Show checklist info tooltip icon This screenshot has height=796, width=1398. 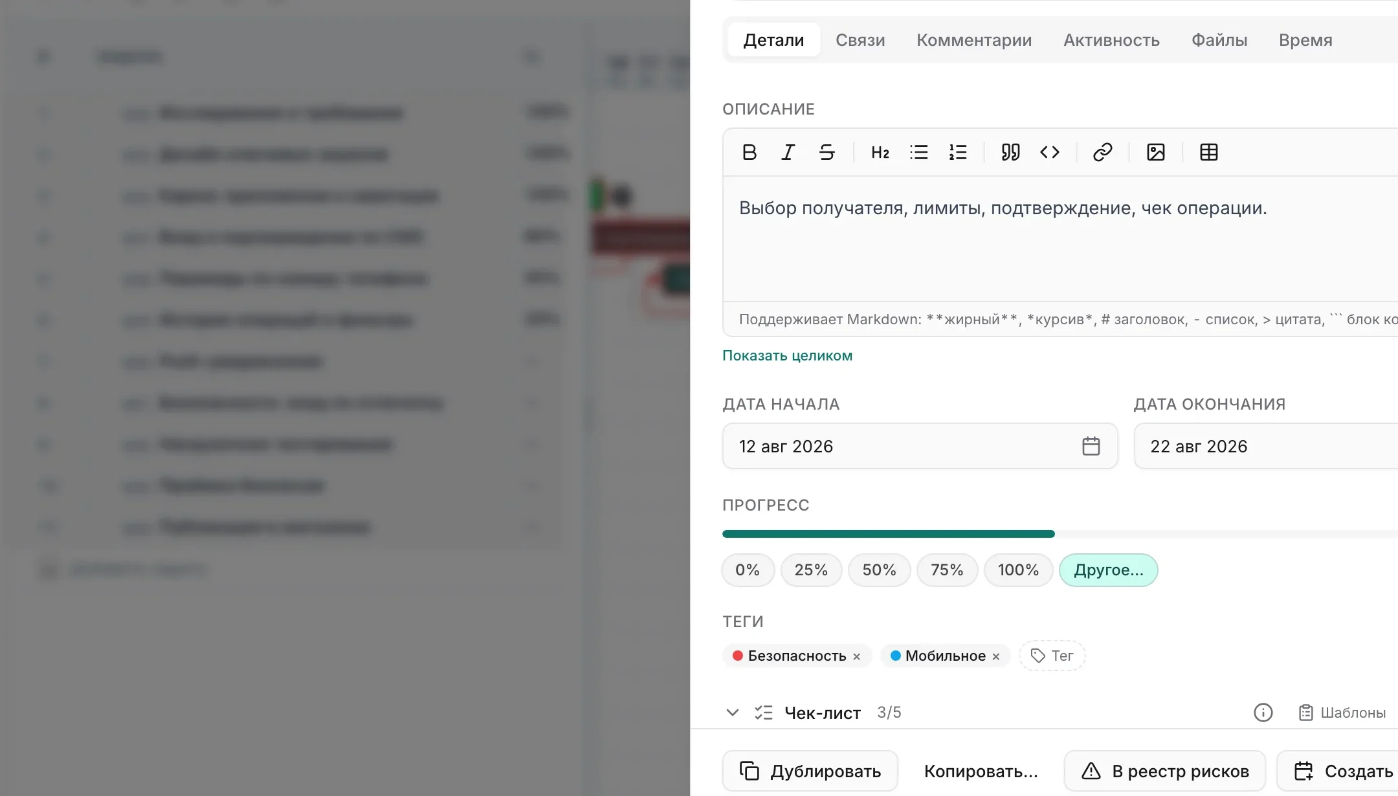point(1263,713)
